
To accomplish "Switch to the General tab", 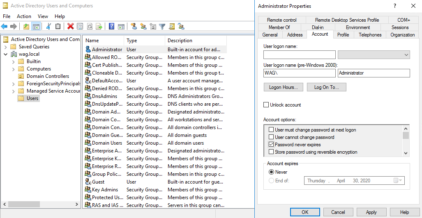I will click(x=270, y=35).
